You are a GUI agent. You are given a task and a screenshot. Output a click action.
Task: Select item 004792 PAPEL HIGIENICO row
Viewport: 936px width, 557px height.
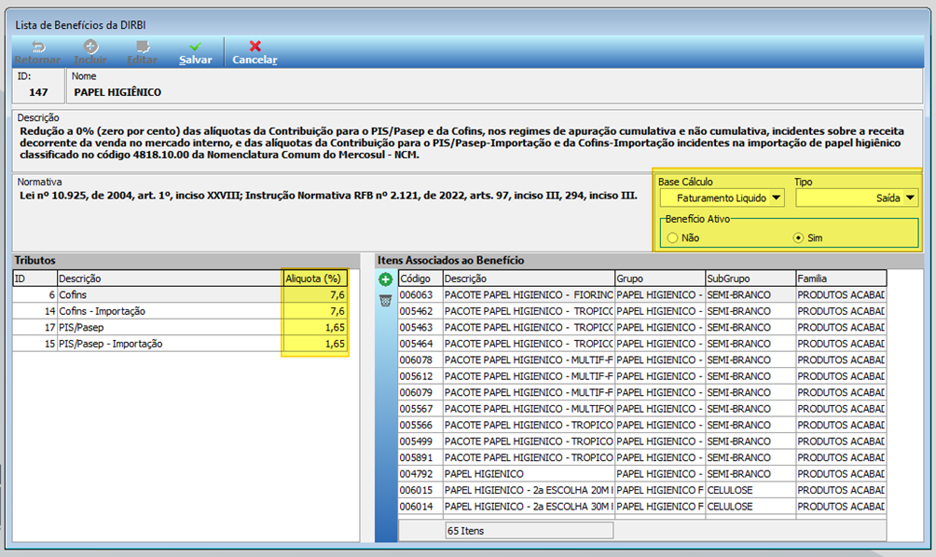(641, 473)
